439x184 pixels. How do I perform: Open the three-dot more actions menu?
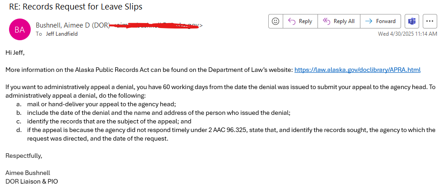click(430, 21)
